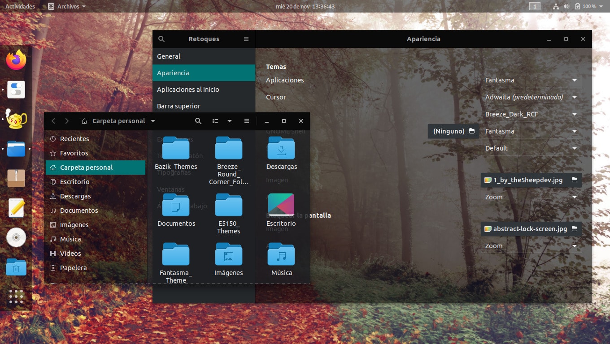
Task: Expand the Breeze_Dark_RCF theme dropdown
Action: coord(531,114)
